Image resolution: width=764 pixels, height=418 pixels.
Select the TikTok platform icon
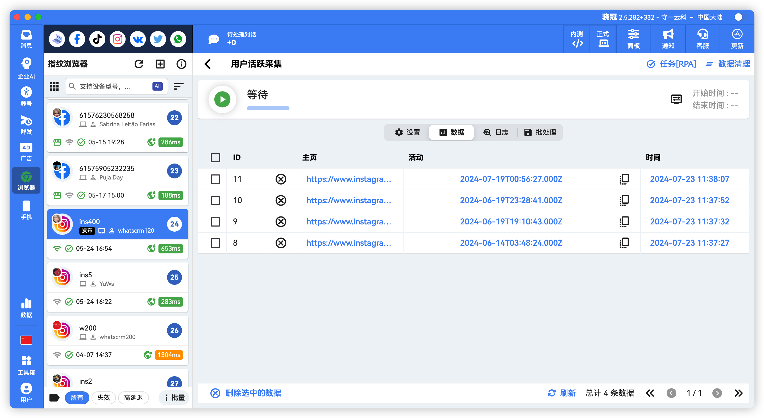[97, 39]
